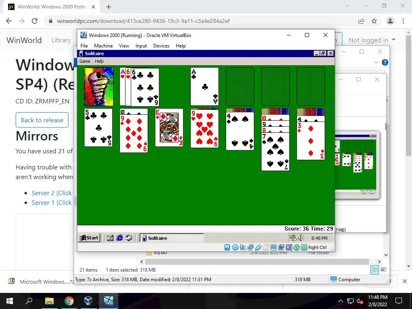Open Server 2 mirror link
412x309 pixels.
[53, 193]
